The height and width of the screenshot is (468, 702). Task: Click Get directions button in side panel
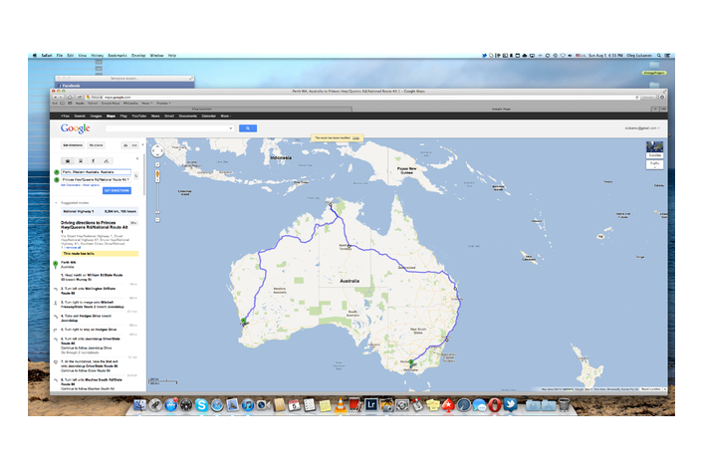(73, 145)
